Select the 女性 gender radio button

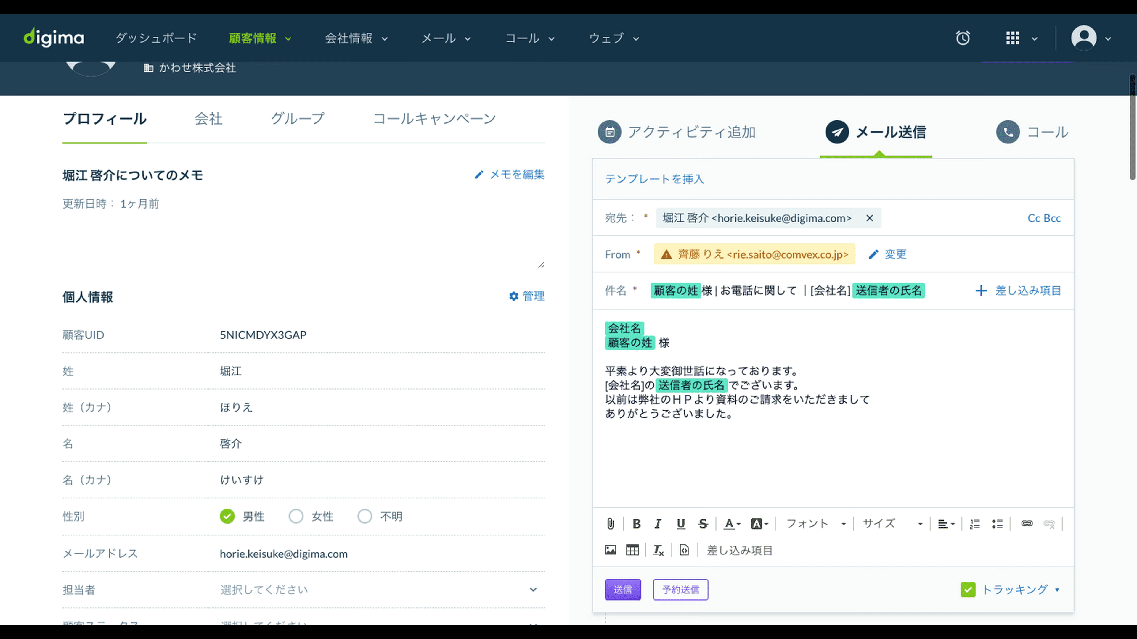(296, 517)
